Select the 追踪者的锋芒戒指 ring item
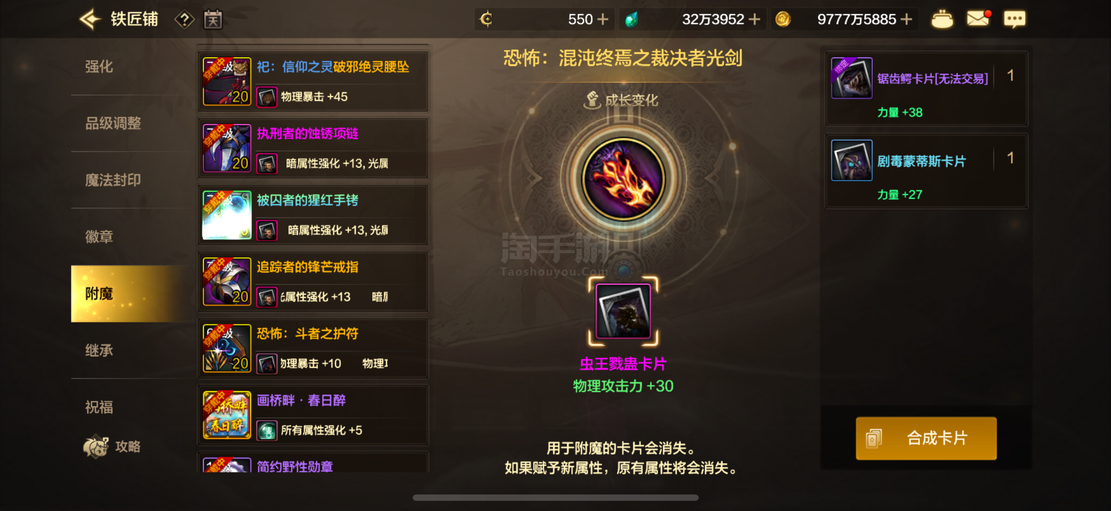 (313, 281)
